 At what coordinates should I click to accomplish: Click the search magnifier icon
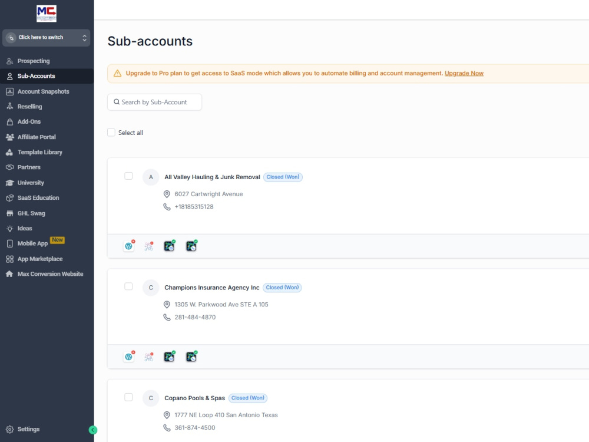pyautogui.click(x=117, y=102)
